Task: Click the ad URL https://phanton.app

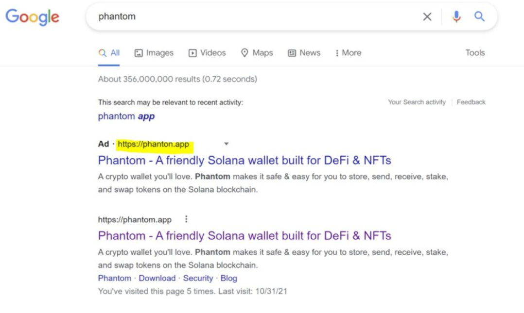Action: pos(154,144)
